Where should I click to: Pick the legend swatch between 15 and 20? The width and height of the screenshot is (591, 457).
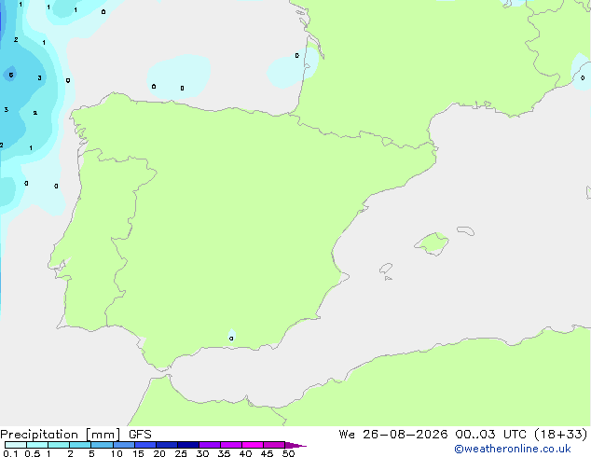[145, 445]
